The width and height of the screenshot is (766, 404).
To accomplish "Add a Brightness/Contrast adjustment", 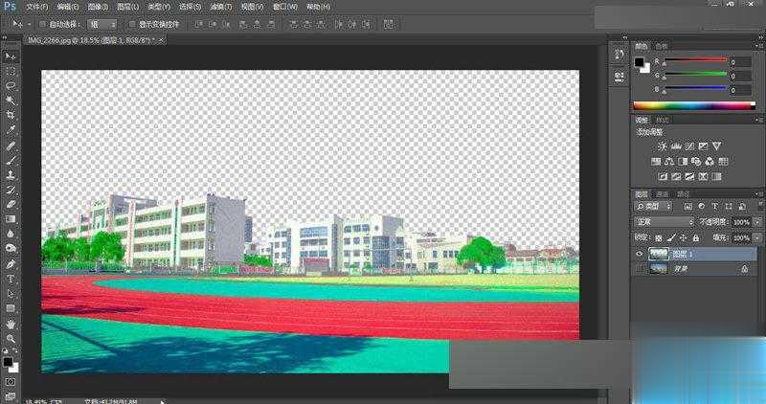I will (x=663, y=146).
